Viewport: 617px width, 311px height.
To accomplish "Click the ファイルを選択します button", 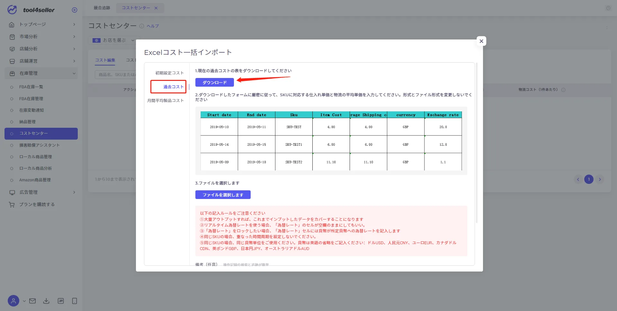I will coord(223,195).
